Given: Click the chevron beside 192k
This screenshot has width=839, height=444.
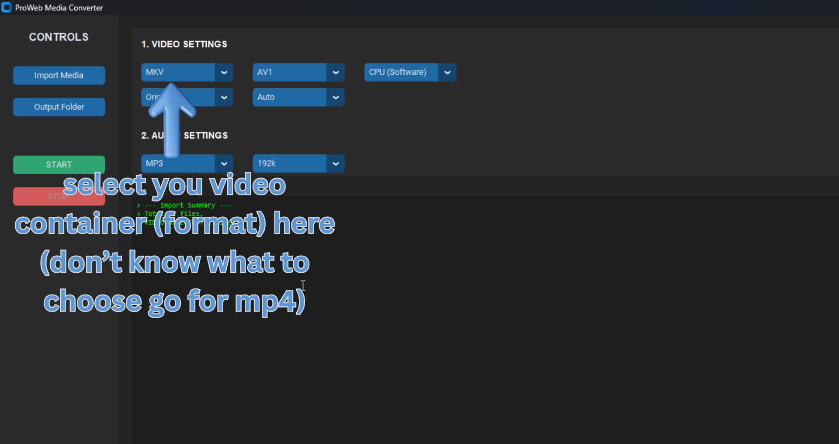Looking at the screenshot, I should point(335,163).
